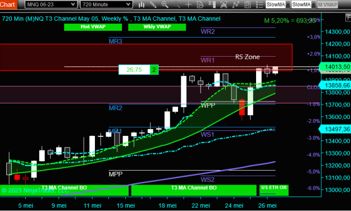Click the greyed zoom out magnifier icon
The height and width of the screenshot is (211, 351).
176,4
